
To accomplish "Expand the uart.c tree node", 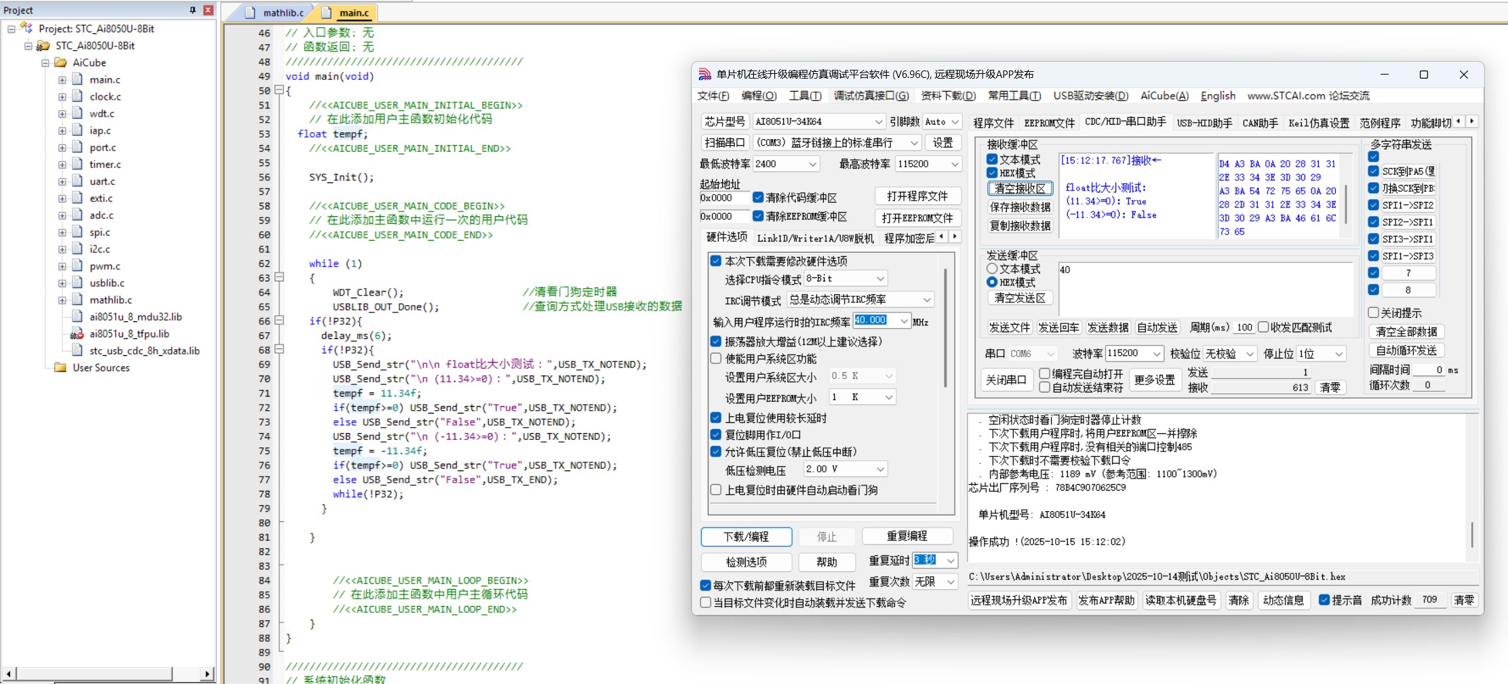I will 62,181.
